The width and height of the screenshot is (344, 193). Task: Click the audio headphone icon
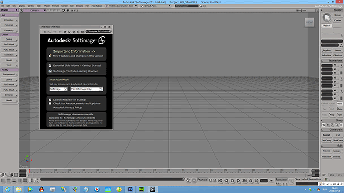click(x=257, y=181)
